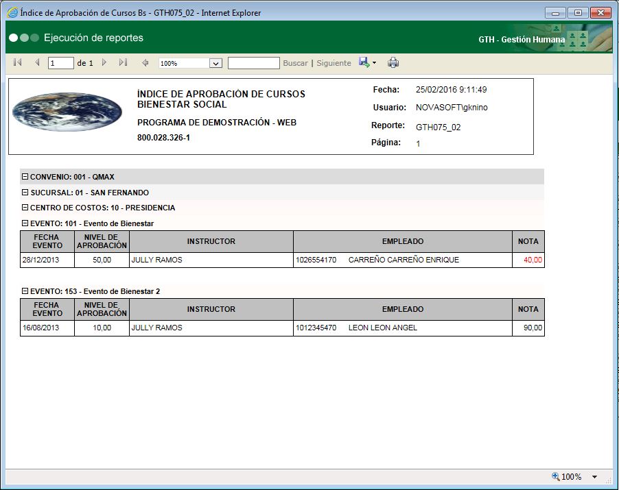The image size is (619, 490).
Task: Click approval level value 10,00
Action: (x=102, y=328)
